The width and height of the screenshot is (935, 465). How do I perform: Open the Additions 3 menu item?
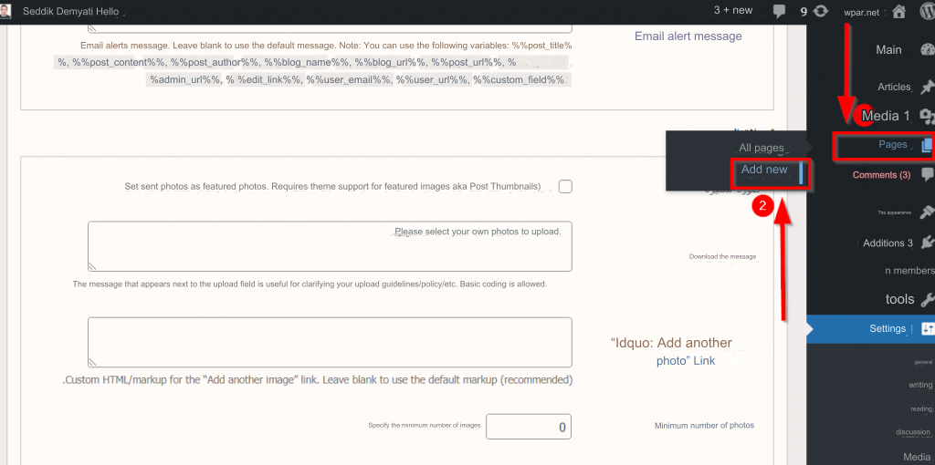click(888, 243)
